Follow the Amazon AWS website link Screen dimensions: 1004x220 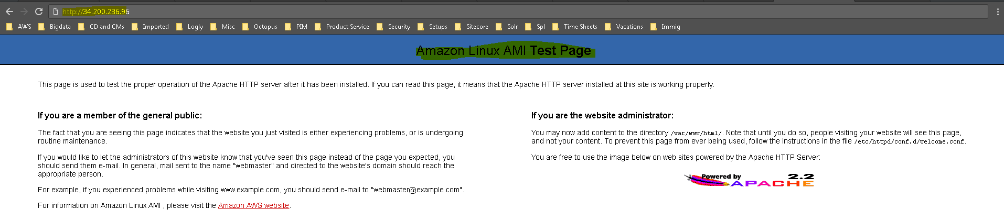pyautogui.click(x=253, y=205)
